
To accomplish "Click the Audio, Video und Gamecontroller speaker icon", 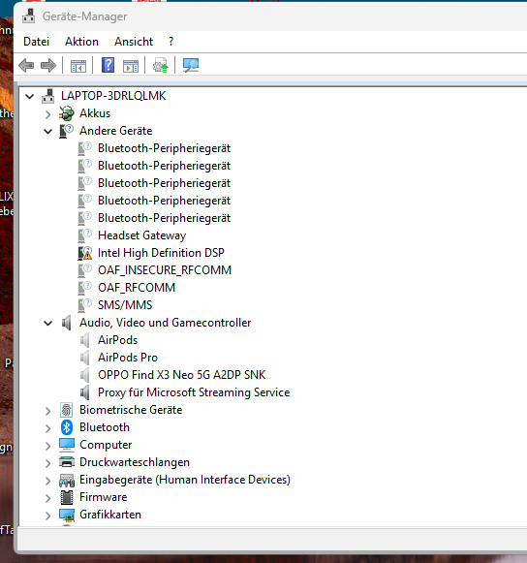I will 67,323.
